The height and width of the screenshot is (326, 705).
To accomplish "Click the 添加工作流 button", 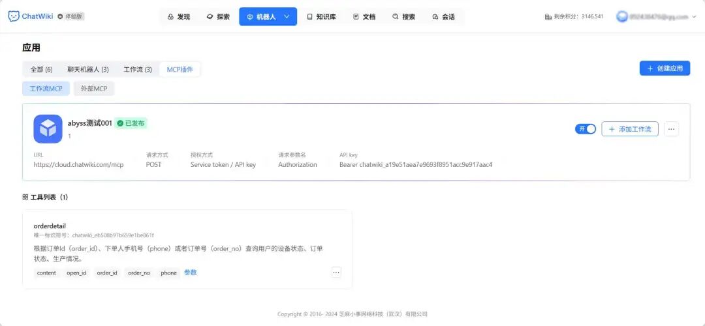I will [629, 129].
